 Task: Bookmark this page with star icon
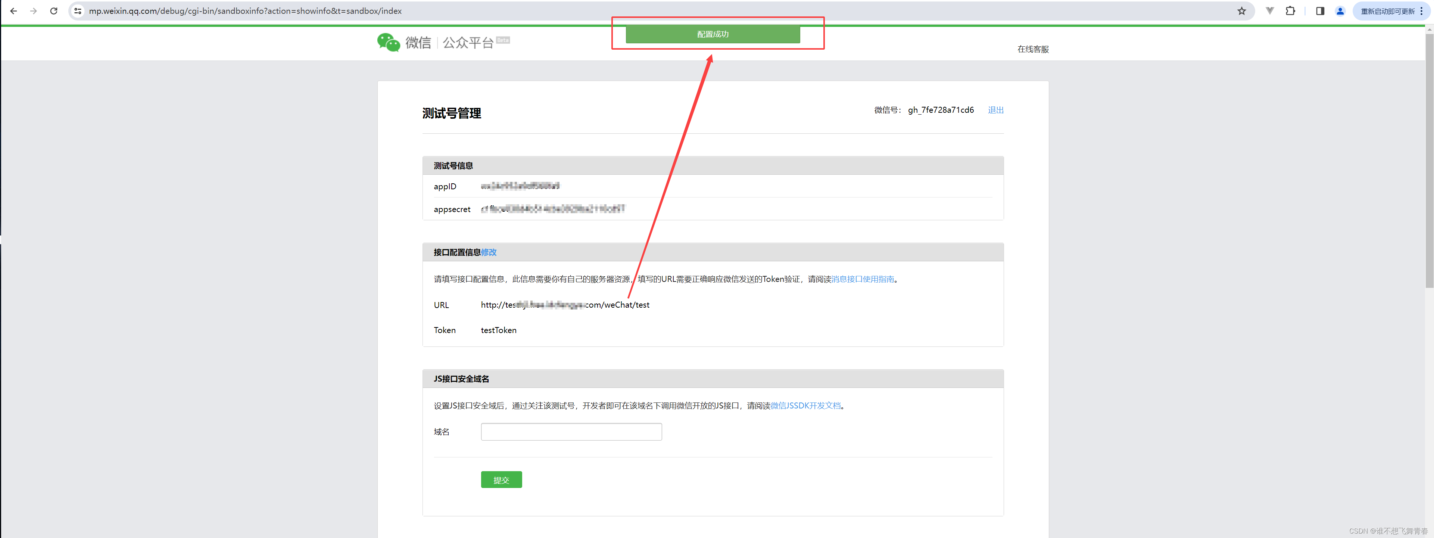[x=1241, y=11]
